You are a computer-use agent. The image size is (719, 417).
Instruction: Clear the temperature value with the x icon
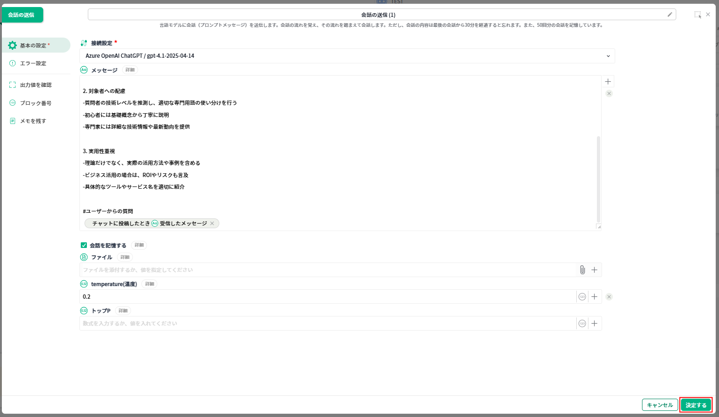609,297
